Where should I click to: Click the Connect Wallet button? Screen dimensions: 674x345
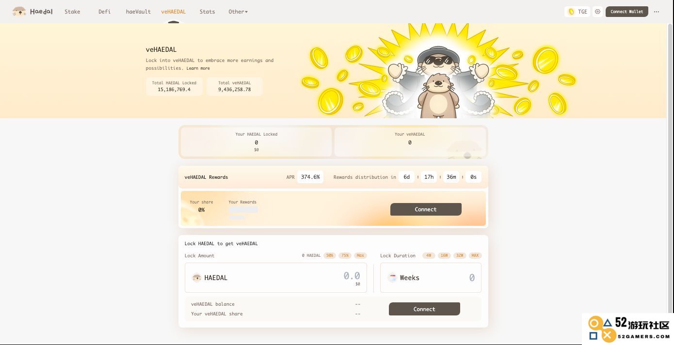[627, 12]
